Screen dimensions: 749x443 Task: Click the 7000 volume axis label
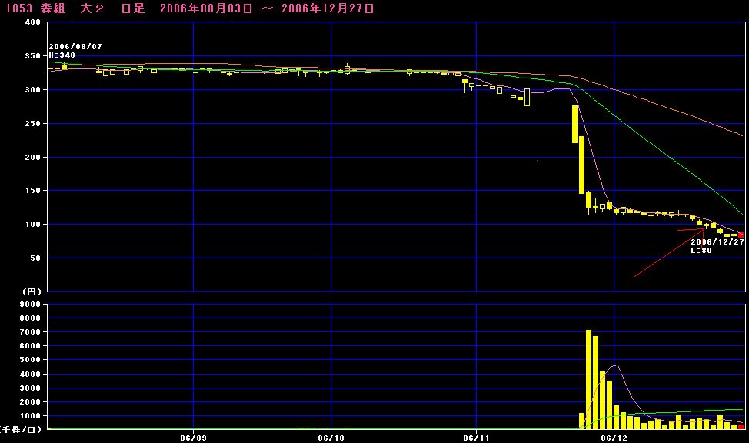point(30,332)
